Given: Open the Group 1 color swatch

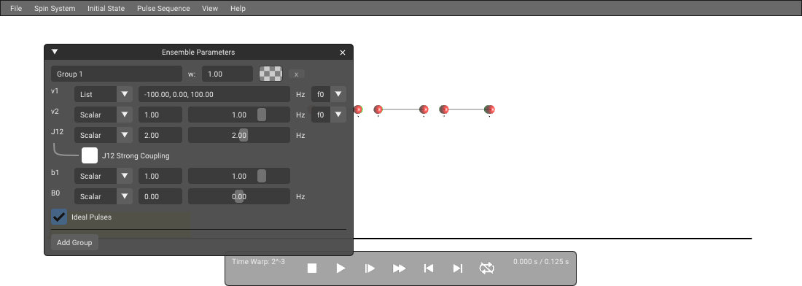Looking at the screenshot, I should (270, 74).
